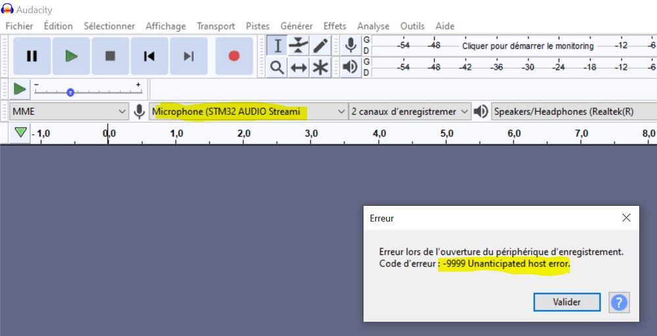
Task: Open the Générer menu
Action: (x=297, y=26)
